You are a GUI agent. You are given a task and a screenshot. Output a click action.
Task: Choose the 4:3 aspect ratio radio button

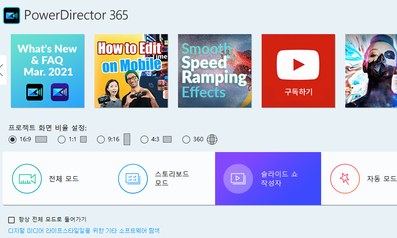pos(144,139)
